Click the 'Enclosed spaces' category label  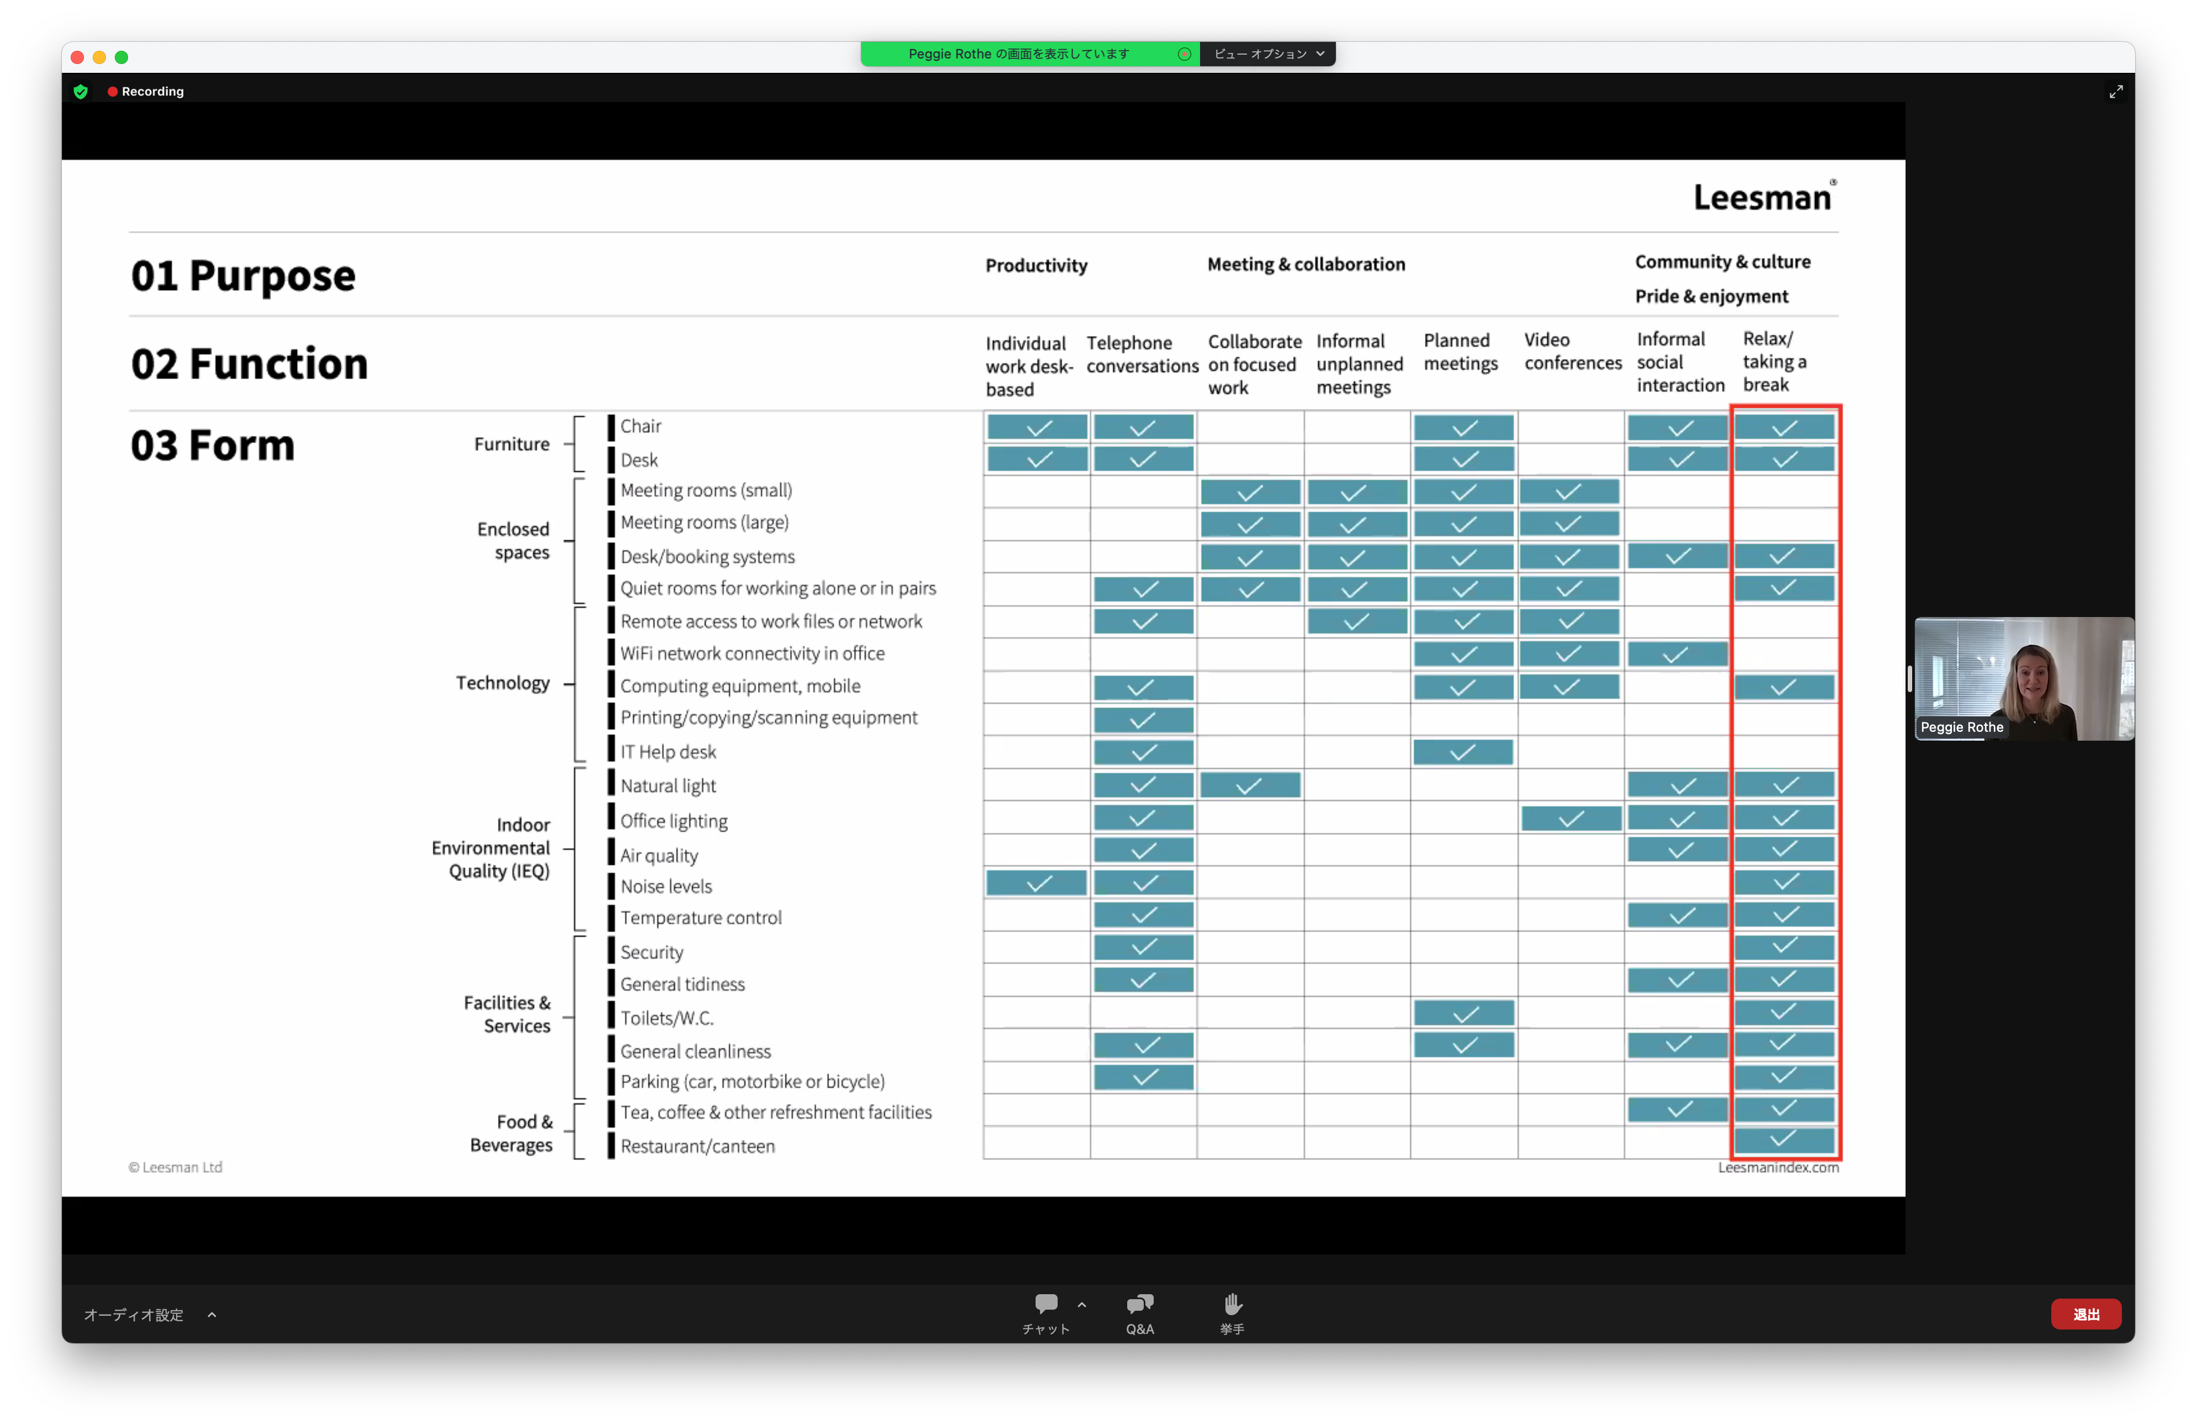(x=513, y=541)
